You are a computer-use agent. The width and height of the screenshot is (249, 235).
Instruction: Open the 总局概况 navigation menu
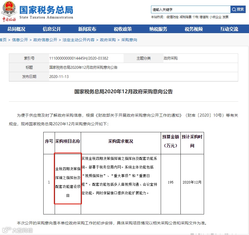(x=16, y=29)
